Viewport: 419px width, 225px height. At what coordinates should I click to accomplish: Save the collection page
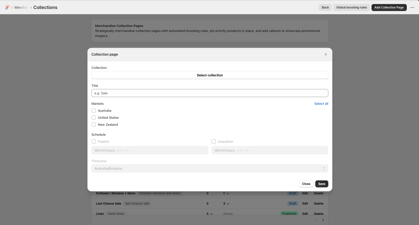322,184
